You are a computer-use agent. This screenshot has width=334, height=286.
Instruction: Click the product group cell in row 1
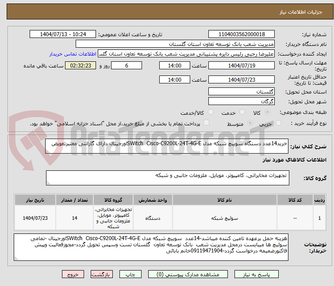click(113, 218)
